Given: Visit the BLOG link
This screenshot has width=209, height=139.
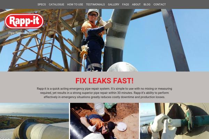Looking at the screenshot, I should (x=147, y=5).
